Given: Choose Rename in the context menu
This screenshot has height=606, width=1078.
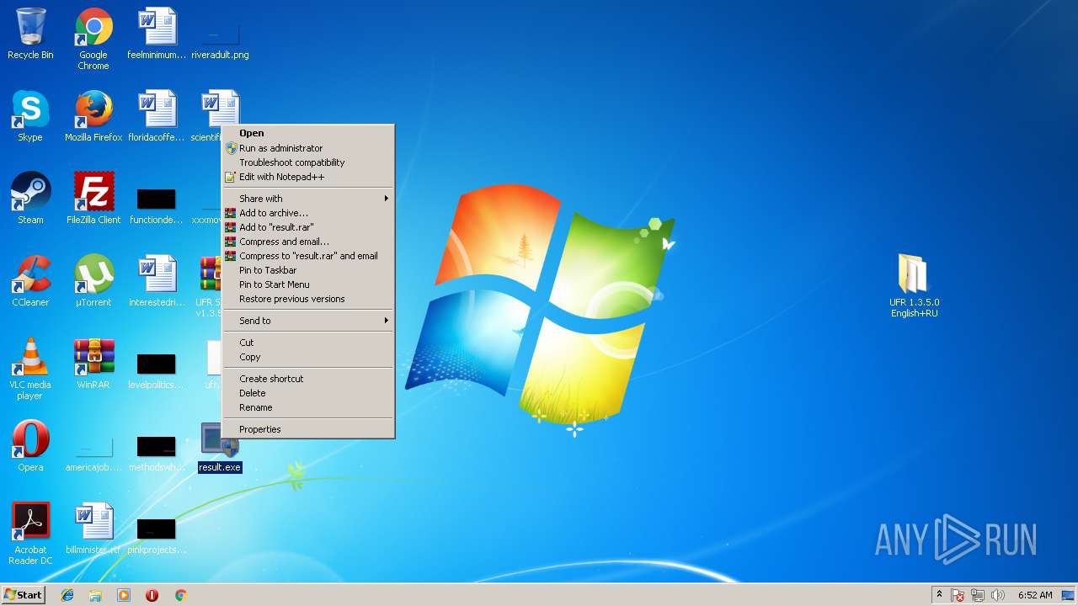Looking at the screenshot, I should [308, 407].
